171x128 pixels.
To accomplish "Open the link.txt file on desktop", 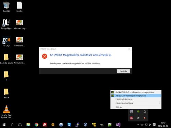I will [19, 7].
